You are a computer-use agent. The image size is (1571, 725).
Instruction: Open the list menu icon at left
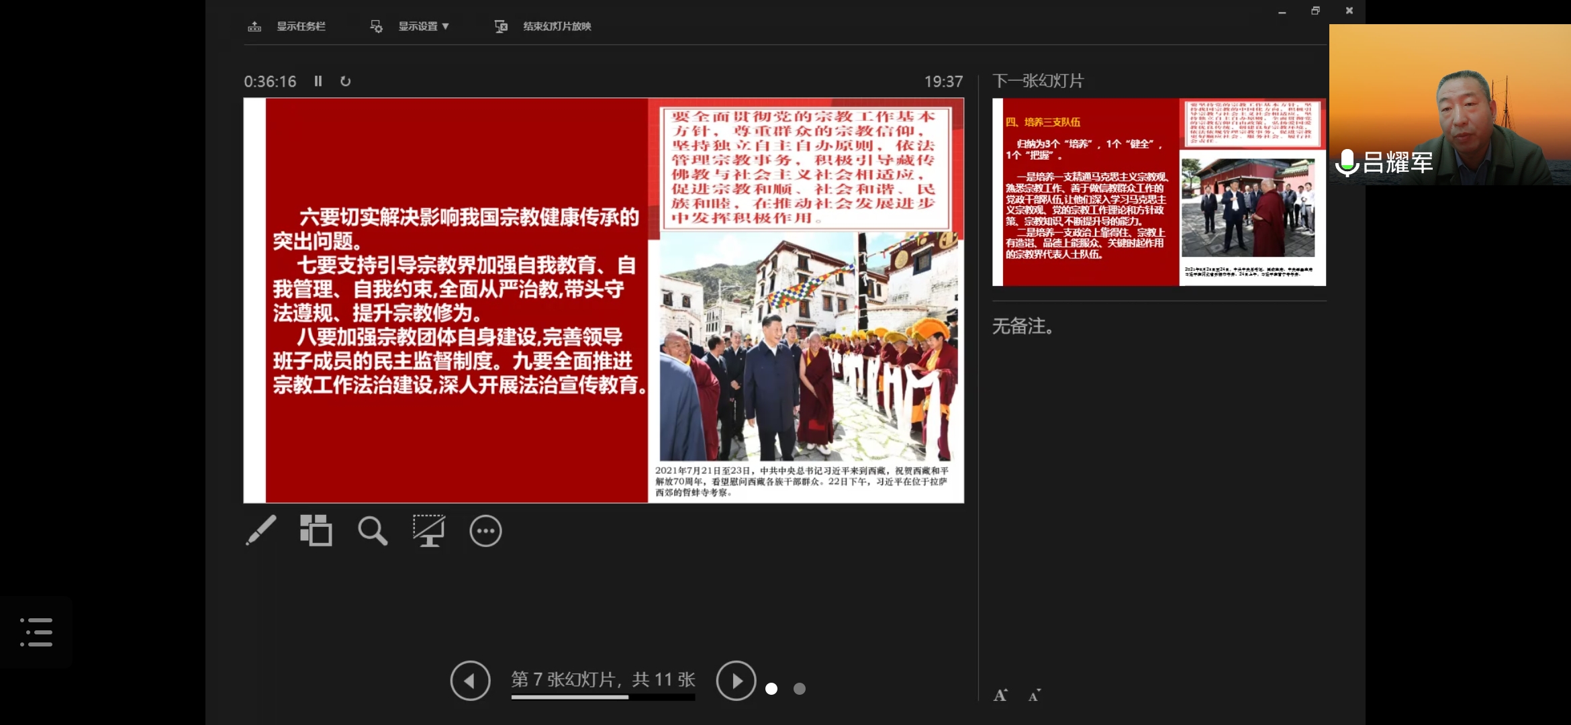pos(36,632)
